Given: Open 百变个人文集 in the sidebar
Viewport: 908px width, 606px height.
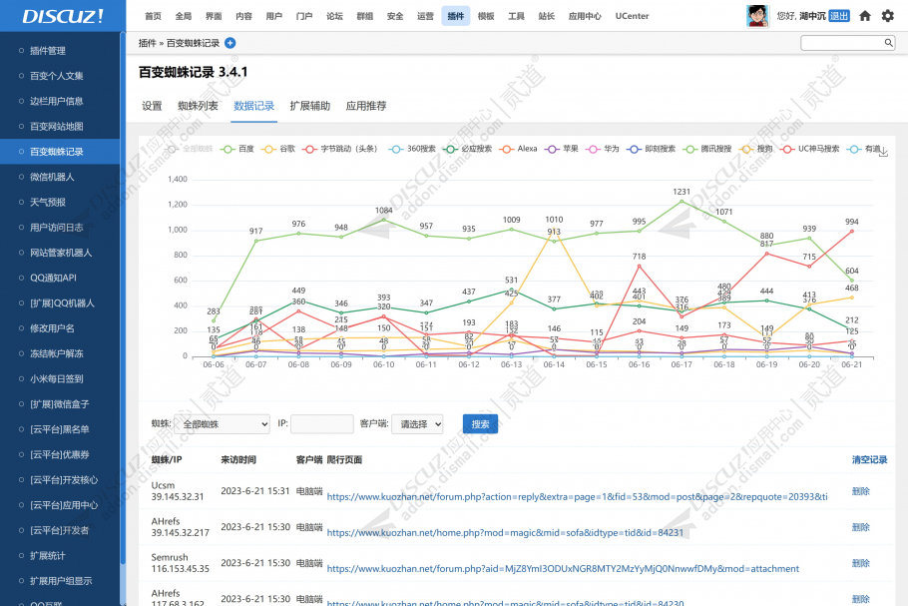Looking at the screenshot, I should tap(57, 76).
